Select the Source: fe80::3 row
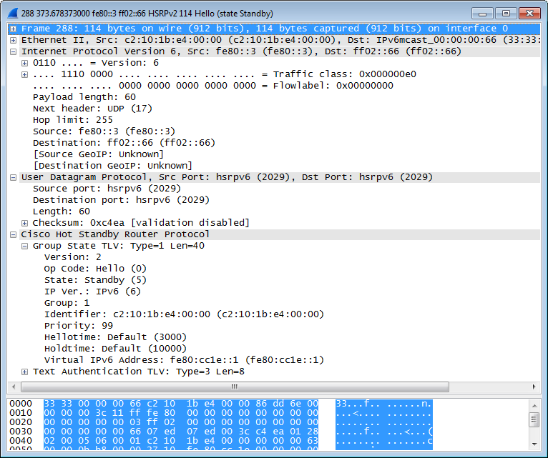Screen dimensions: 548x458 click(104, 131)
